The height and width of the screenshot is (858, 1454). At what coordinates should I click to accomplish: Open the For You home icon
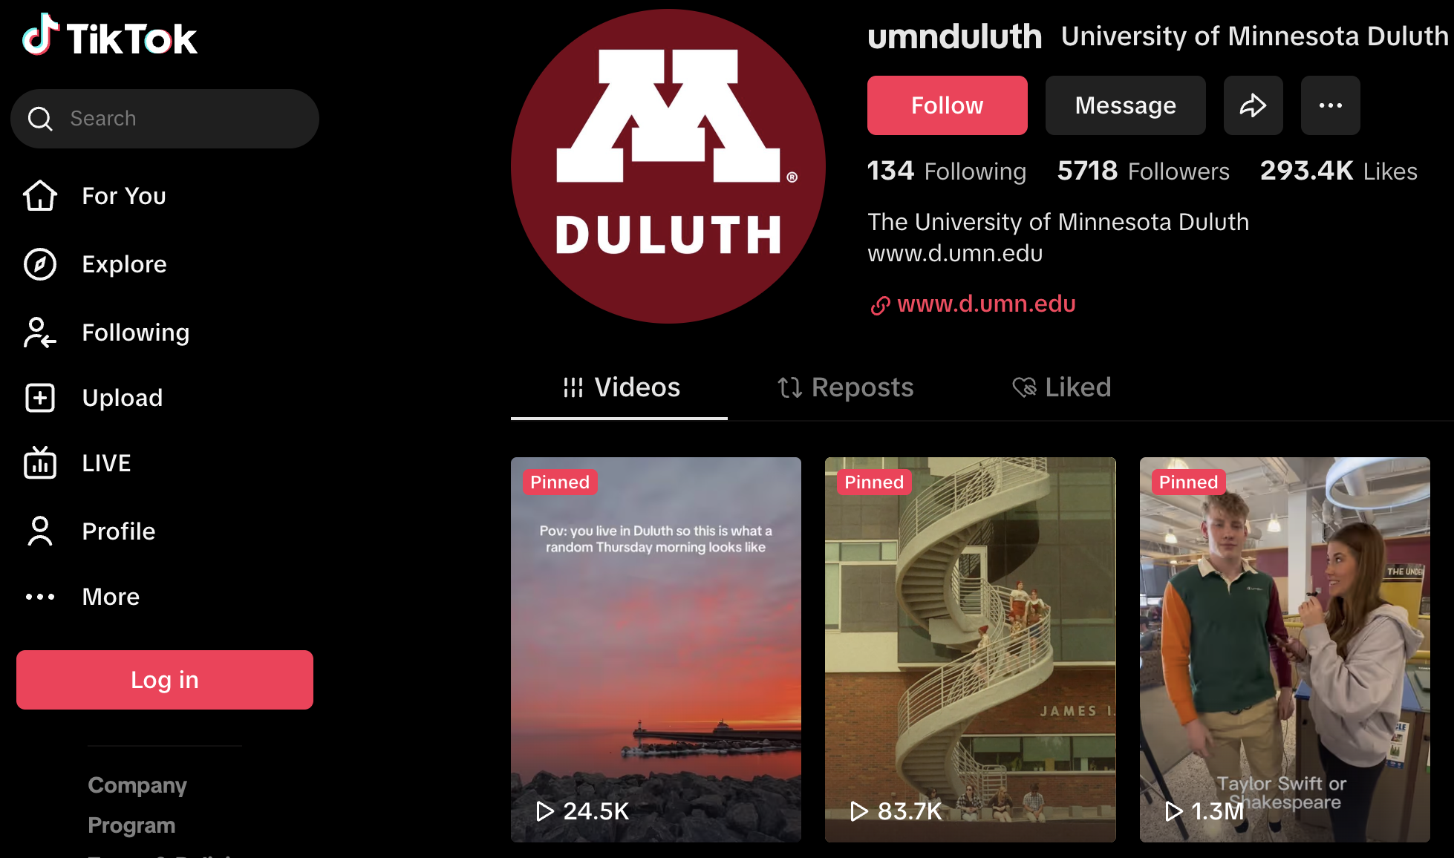40,196
